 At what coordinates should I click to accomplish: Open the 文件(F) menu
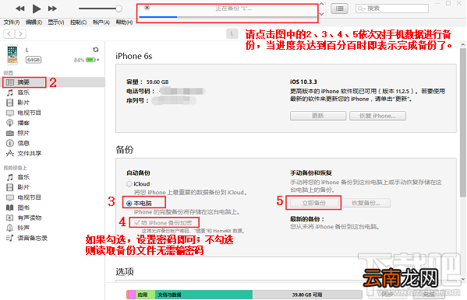point(12,23)
